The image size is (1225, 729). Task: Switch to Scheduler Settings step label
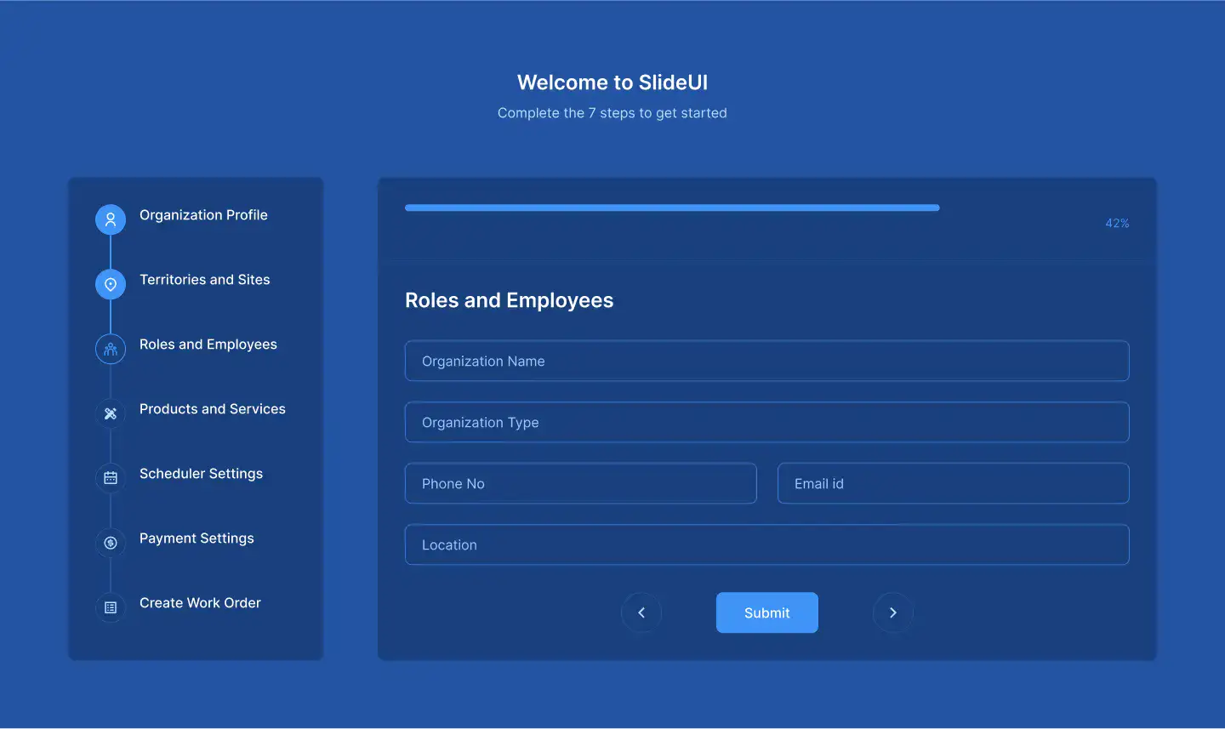coord(201,474)
